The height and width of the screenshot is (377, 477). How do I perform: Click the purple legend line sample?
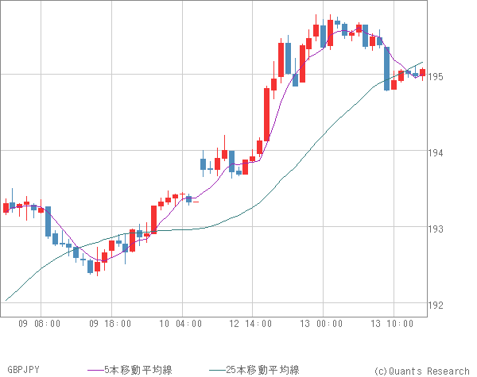tap(96, 370)
